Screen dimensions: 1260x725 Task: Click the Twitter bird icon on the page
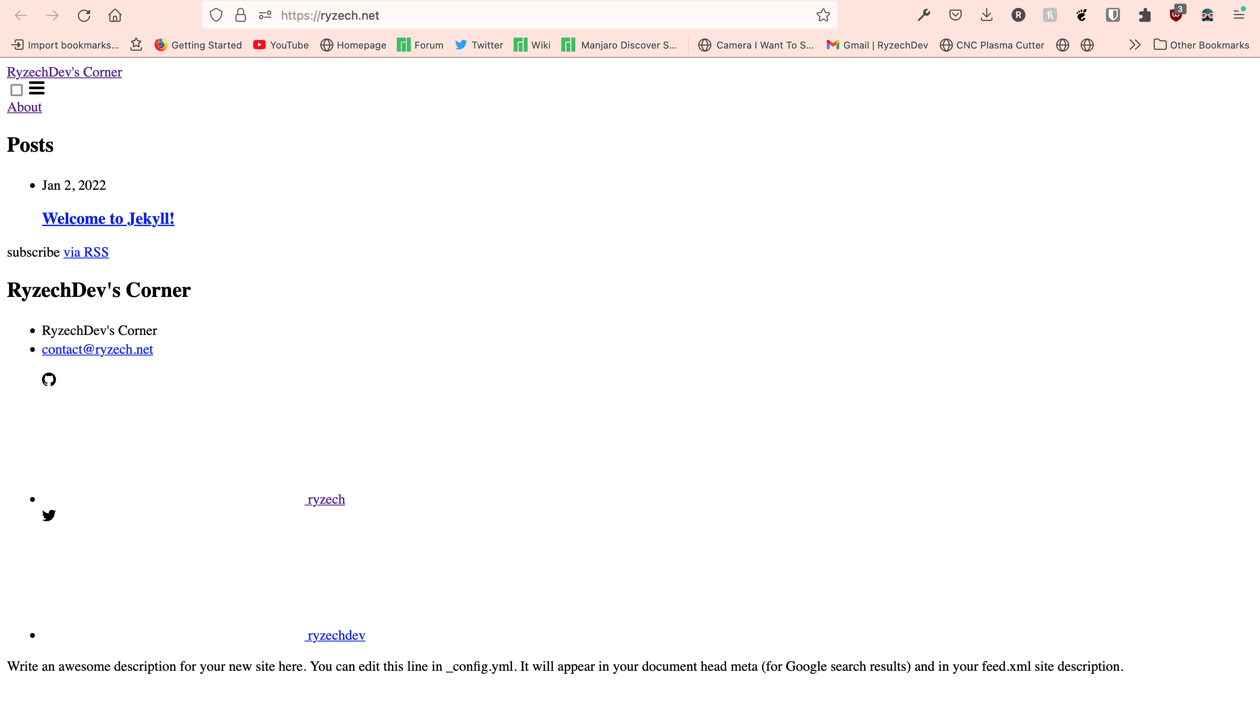coord(49,516)
